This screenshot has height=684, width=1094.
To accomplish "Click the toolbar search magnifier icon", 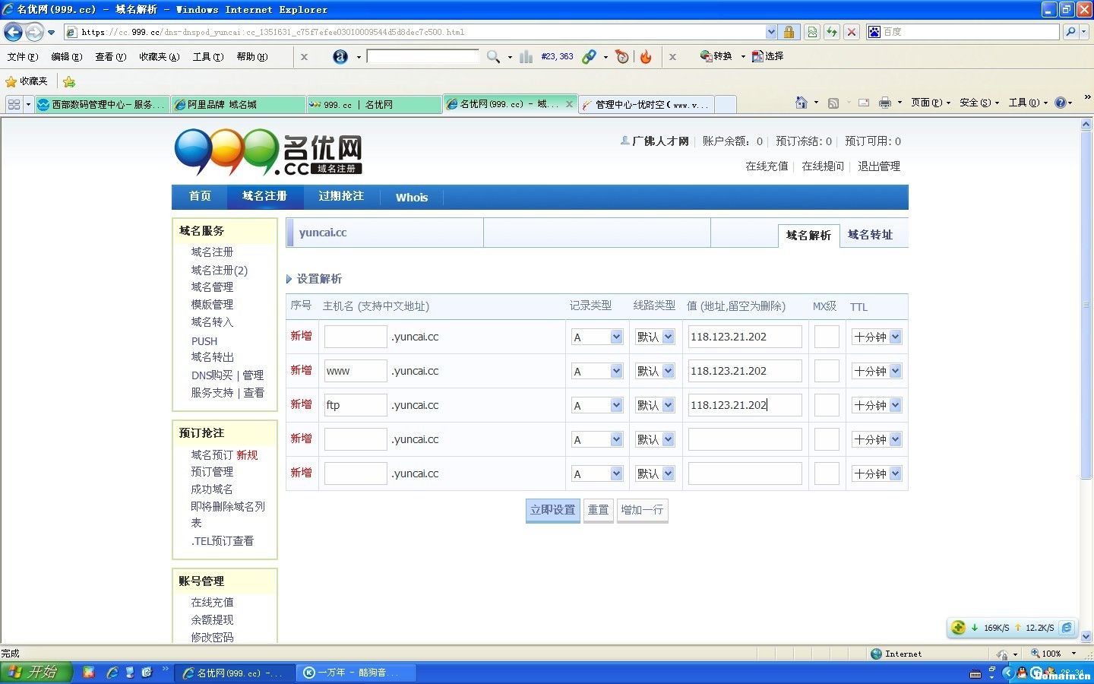I will pyautogui.click(x=493, y=56).
